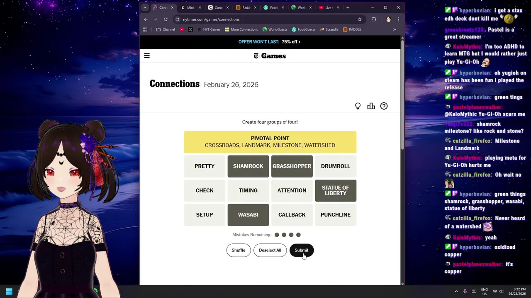Open the NYT Games bookmark

(x=209, y=29)
